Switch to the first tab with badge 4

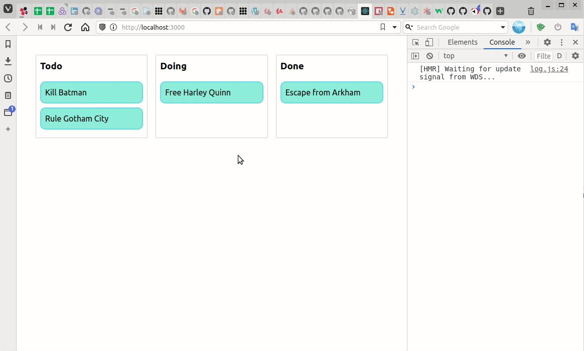[x=24, y=11]
